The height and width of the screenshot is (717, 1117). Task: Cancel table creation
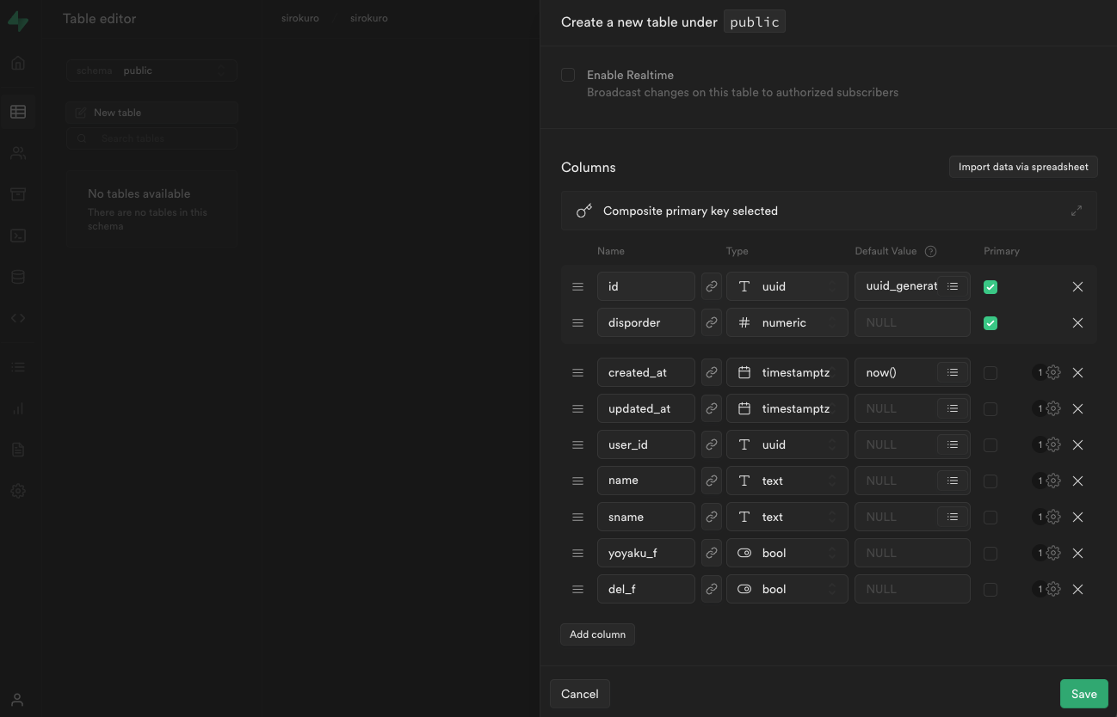(x=580, y=694)
